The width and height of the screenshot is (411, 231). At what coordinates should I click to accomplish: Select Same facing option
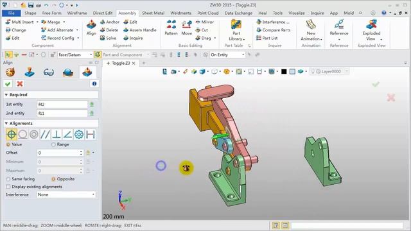point(8,179)
